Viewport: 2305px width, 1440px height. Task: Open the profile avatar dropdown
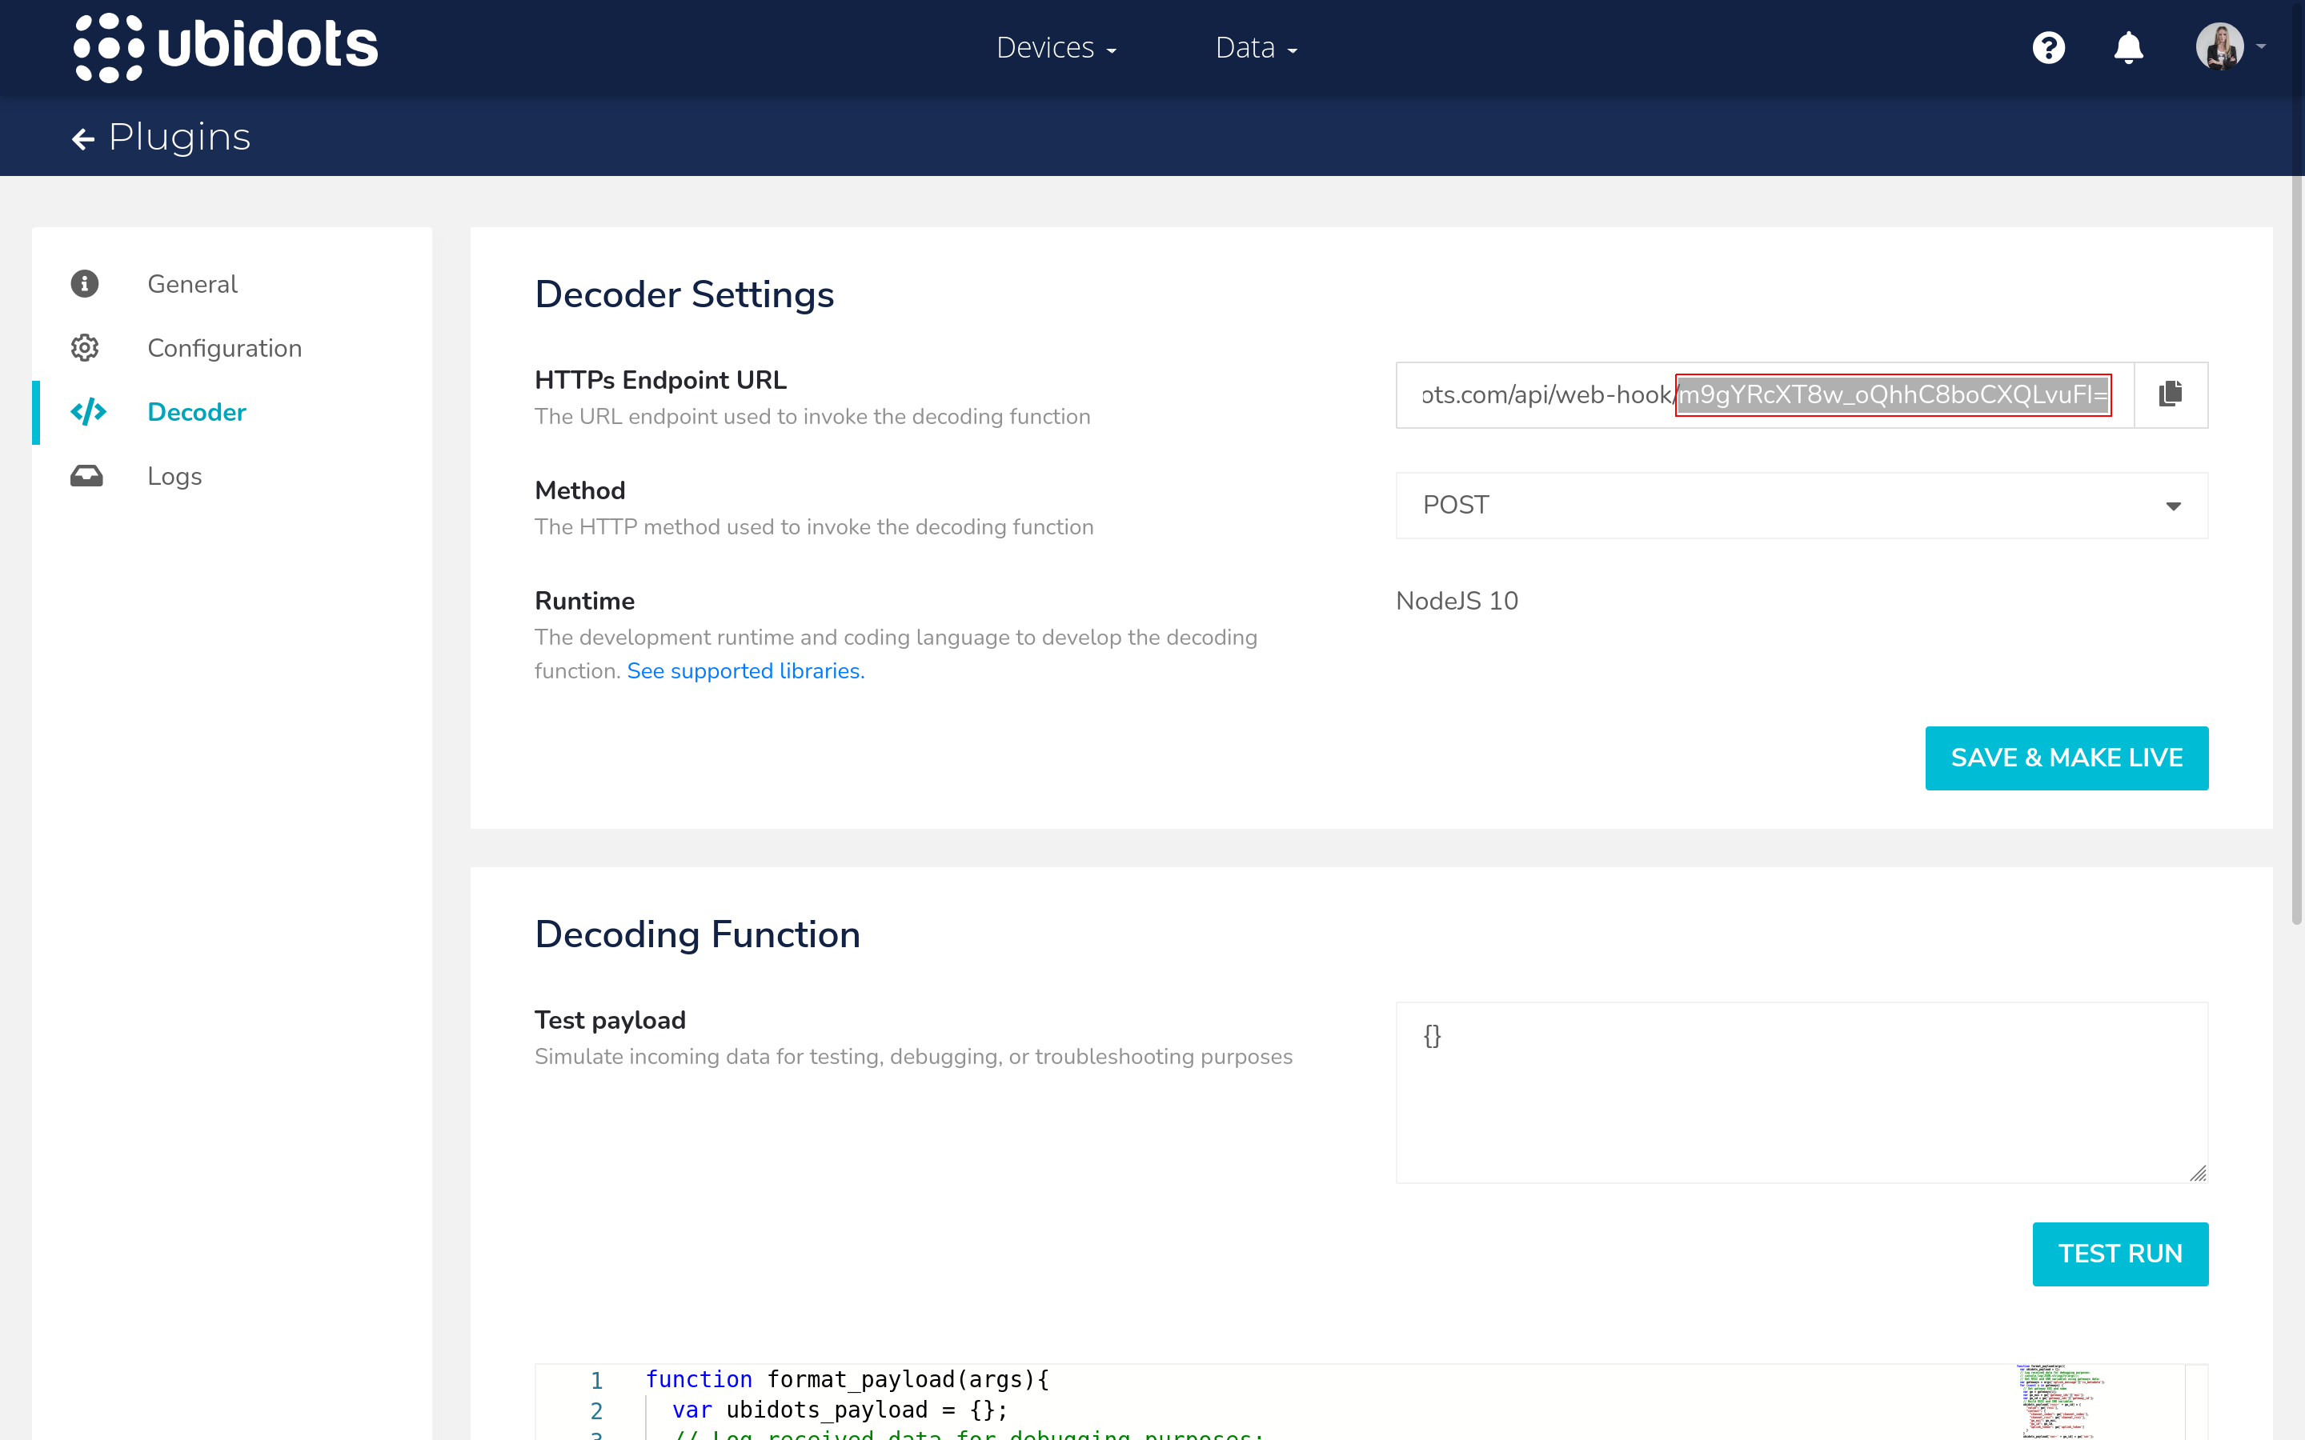pyautogui.click(x=2219, y=46)
